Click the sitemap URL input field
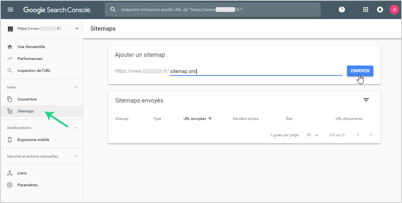The height and width of the screenshot is (203, 402). (256, 72)
